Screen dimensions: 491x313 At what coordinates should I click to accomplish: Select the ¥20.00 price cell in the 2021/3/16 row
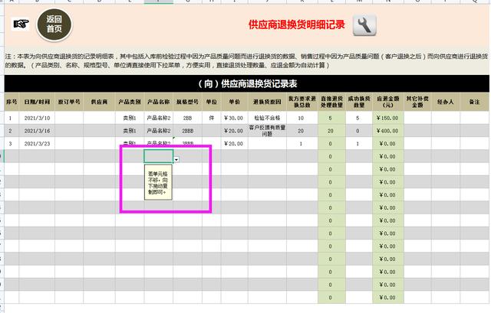(235, 131)
